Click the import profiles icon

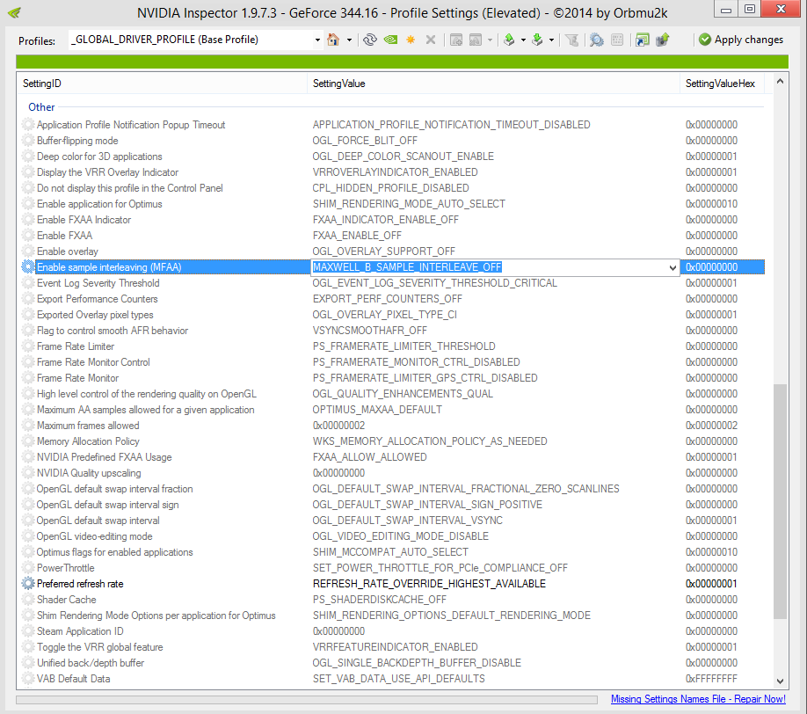[x=537, y=40]
